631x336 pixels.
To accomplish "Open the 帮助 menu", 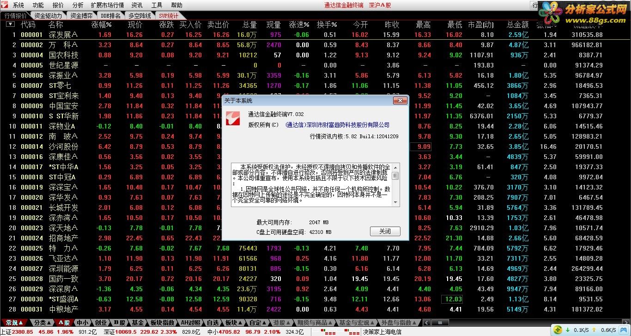I will 176,5.
